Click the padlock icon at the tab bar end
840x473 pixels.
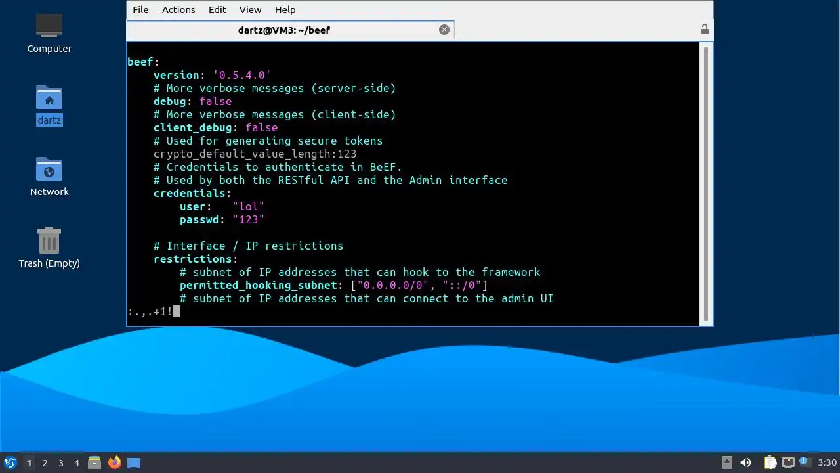click(704, 30)
